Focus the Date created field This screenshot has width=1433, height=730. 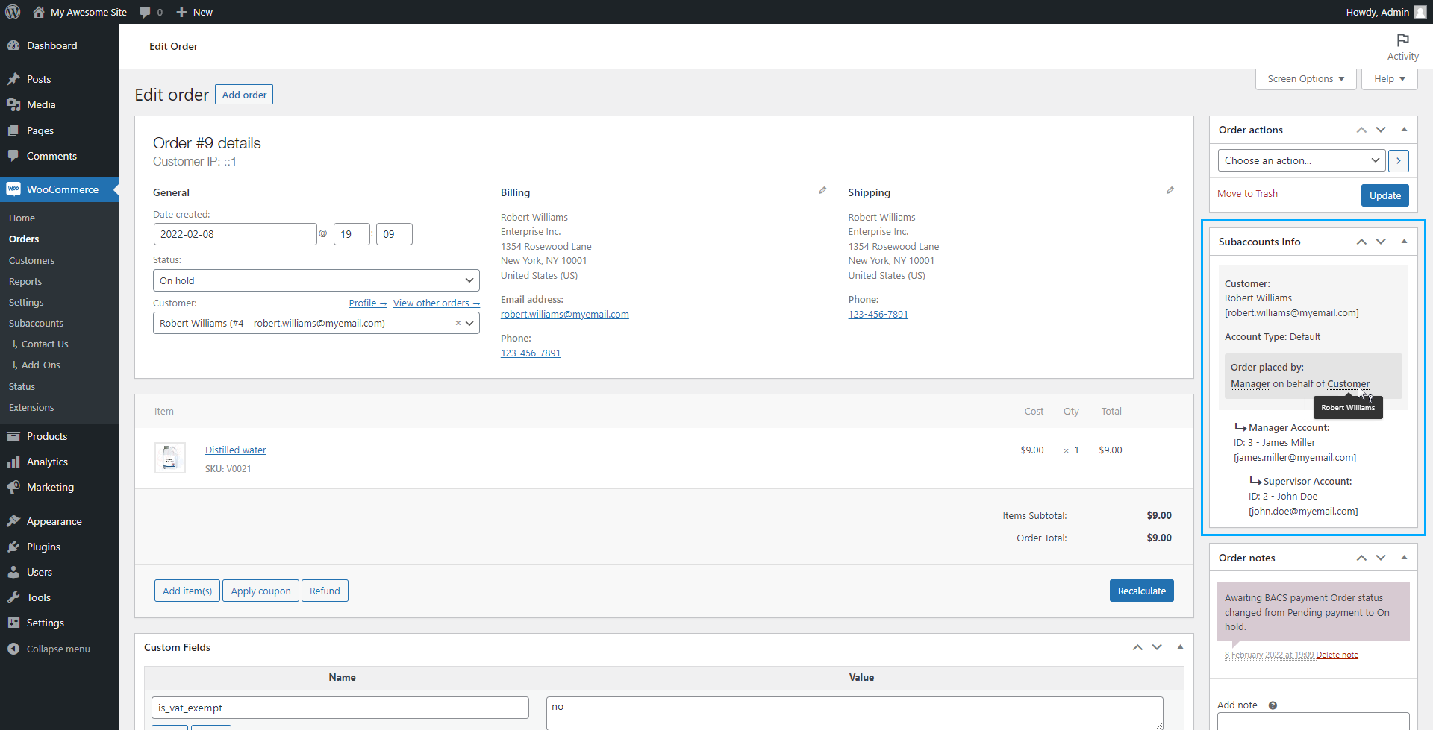[x=235, y=234]
